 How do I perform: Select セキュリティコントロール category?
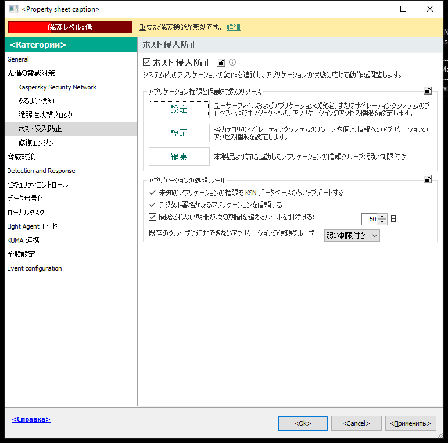(71, 185)
